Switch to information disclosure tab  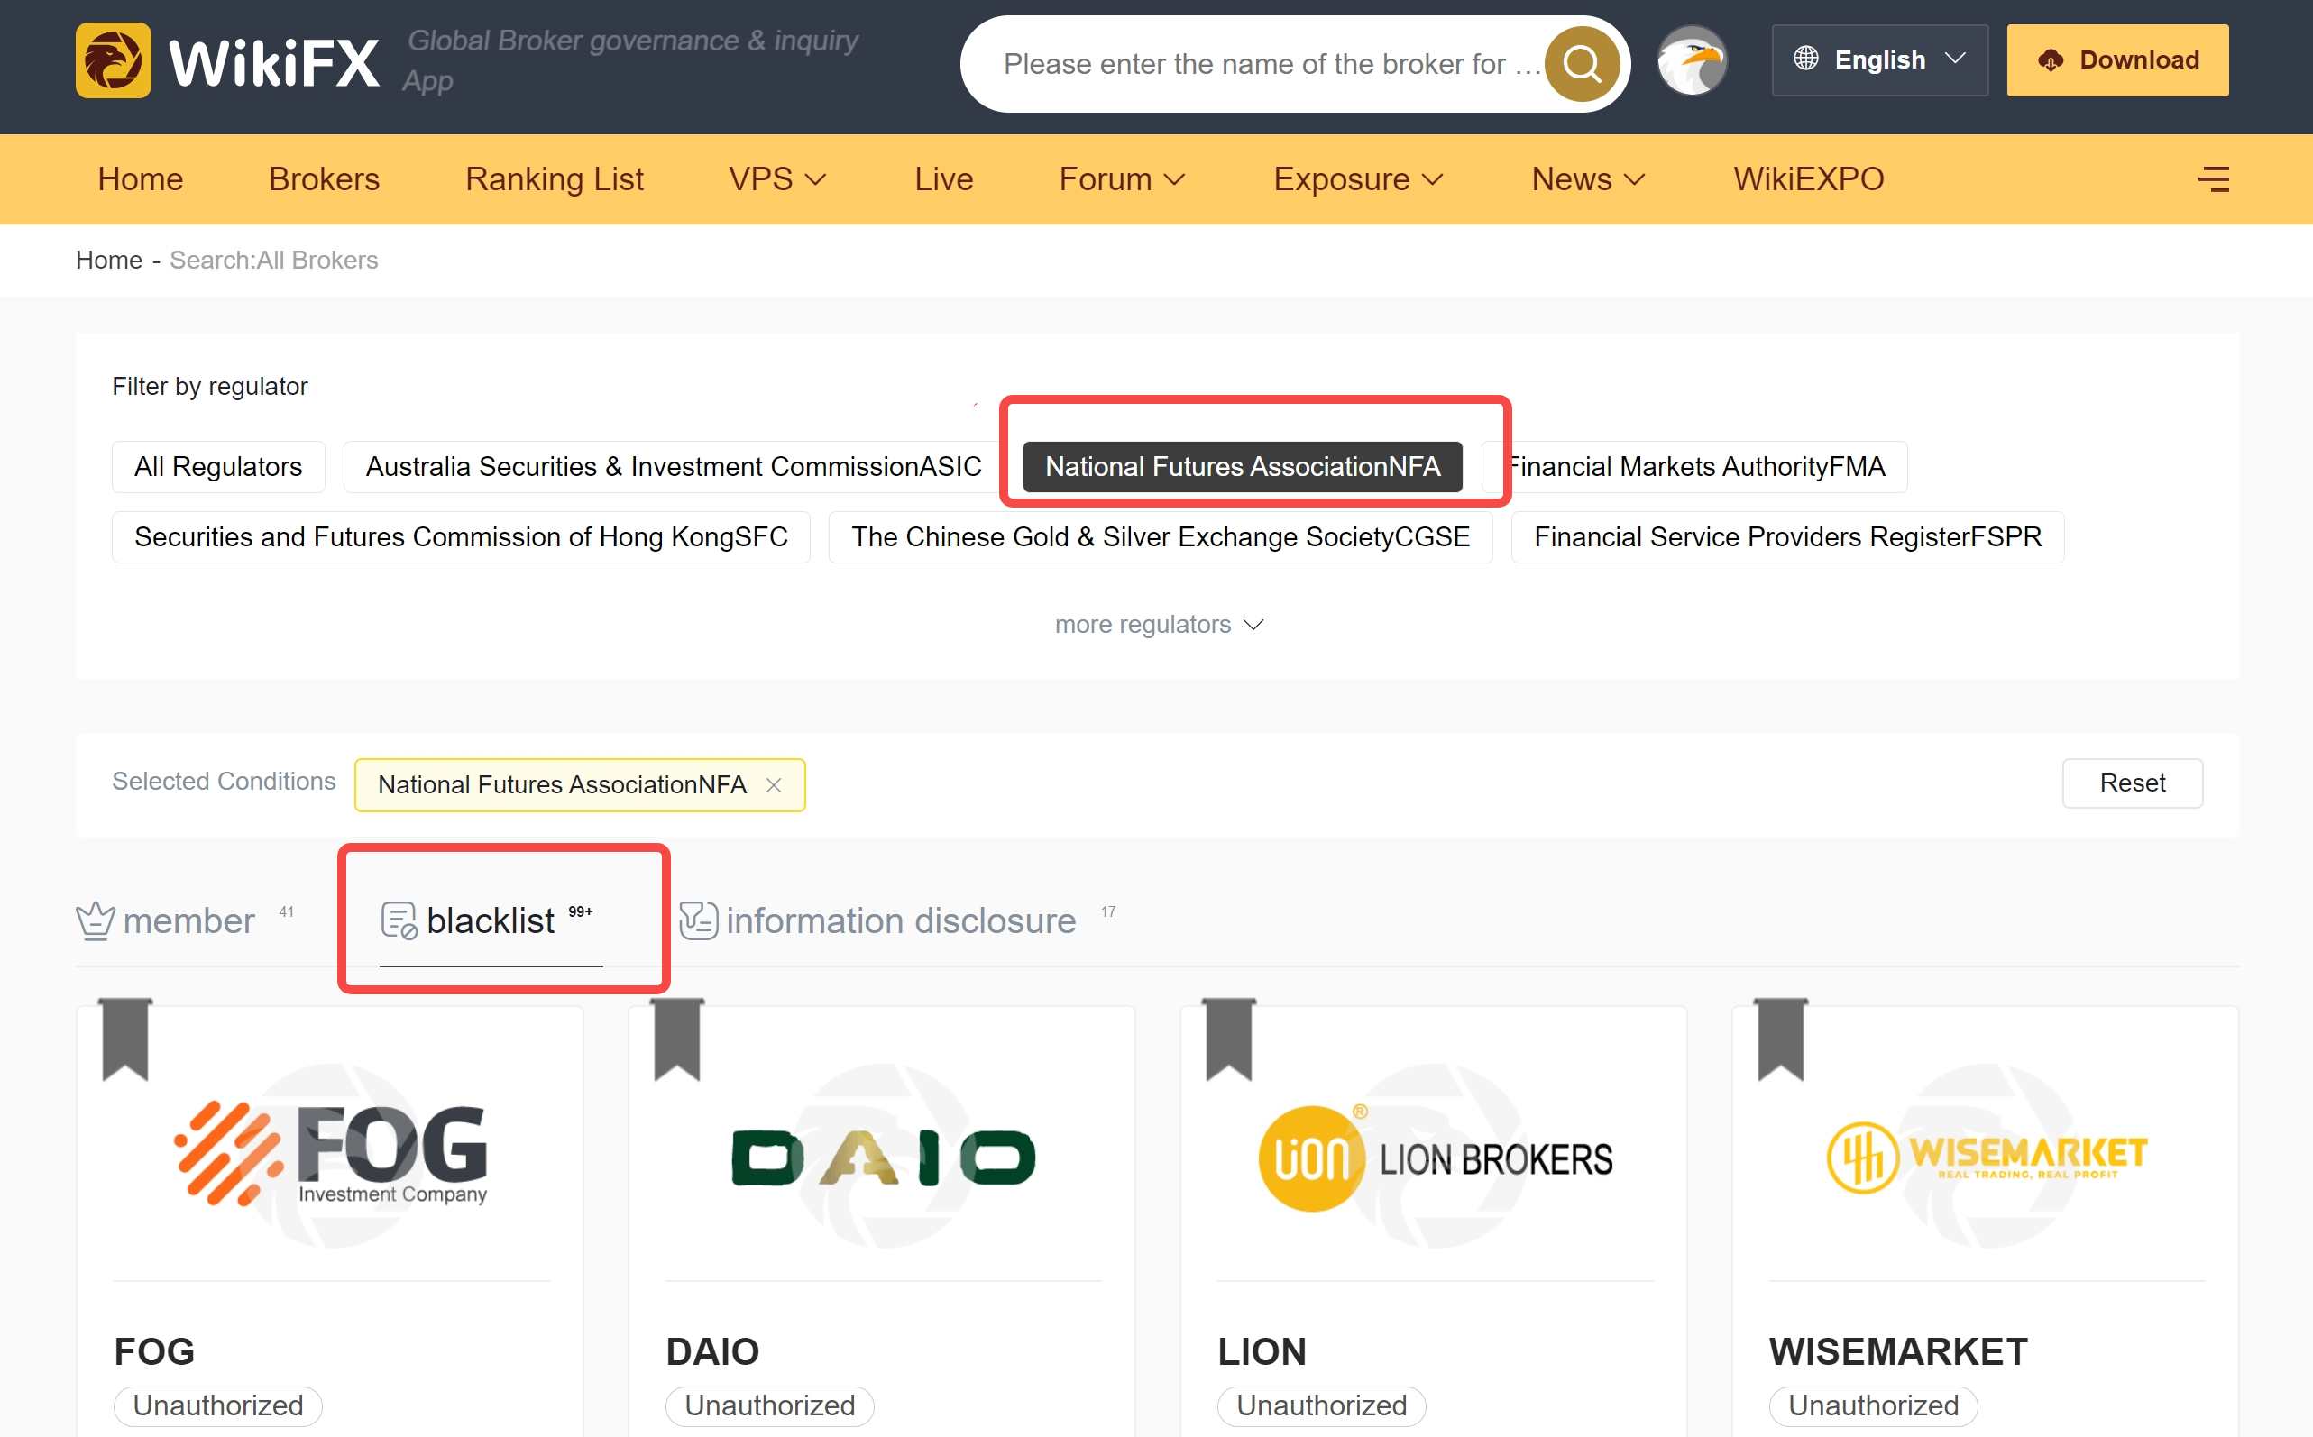click(x=898, y=920)
